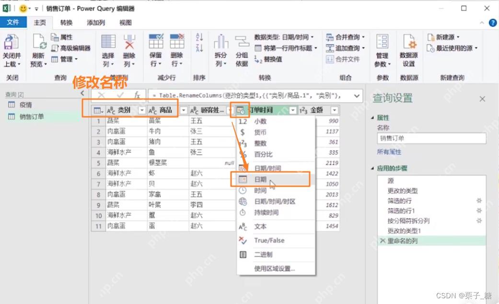Viewport: 499px width, 304px height.
Task: Click the data type icon of 订单时间 column
Action: [241, 110]
